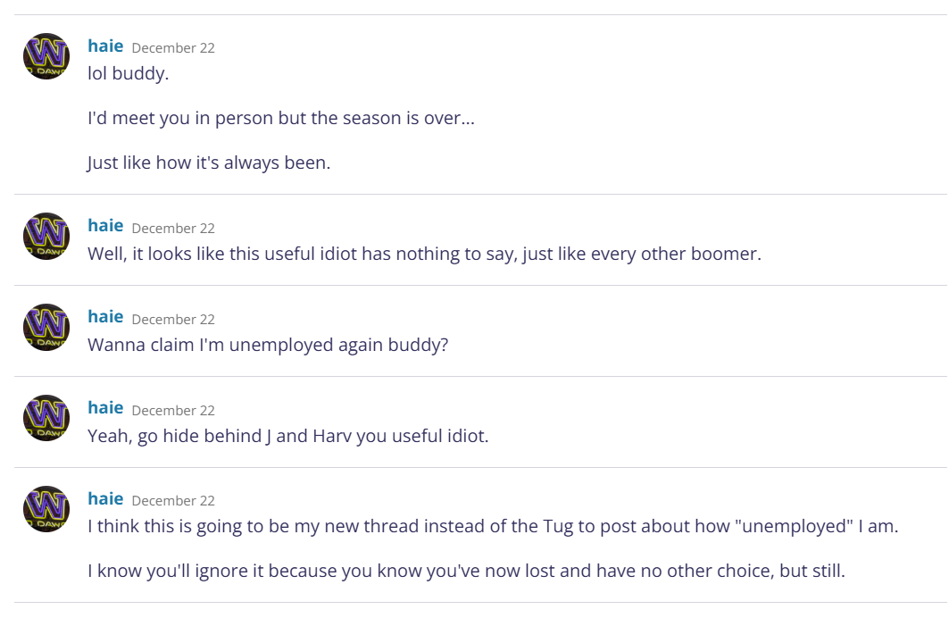The height and width of the screenshot is (618, 949).
Task: Click the sentence starting 'I know you'll ignore it'
Action: point(466,571)
